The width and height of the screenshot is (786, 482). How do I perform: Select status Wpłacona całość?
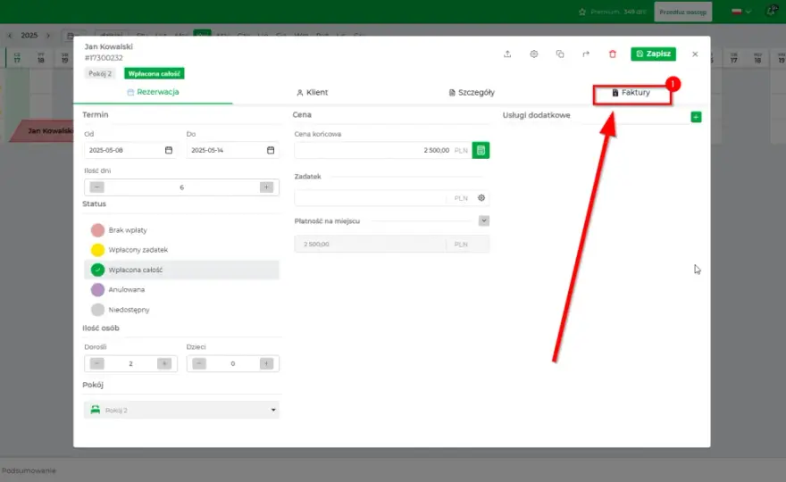coord(181,270)
